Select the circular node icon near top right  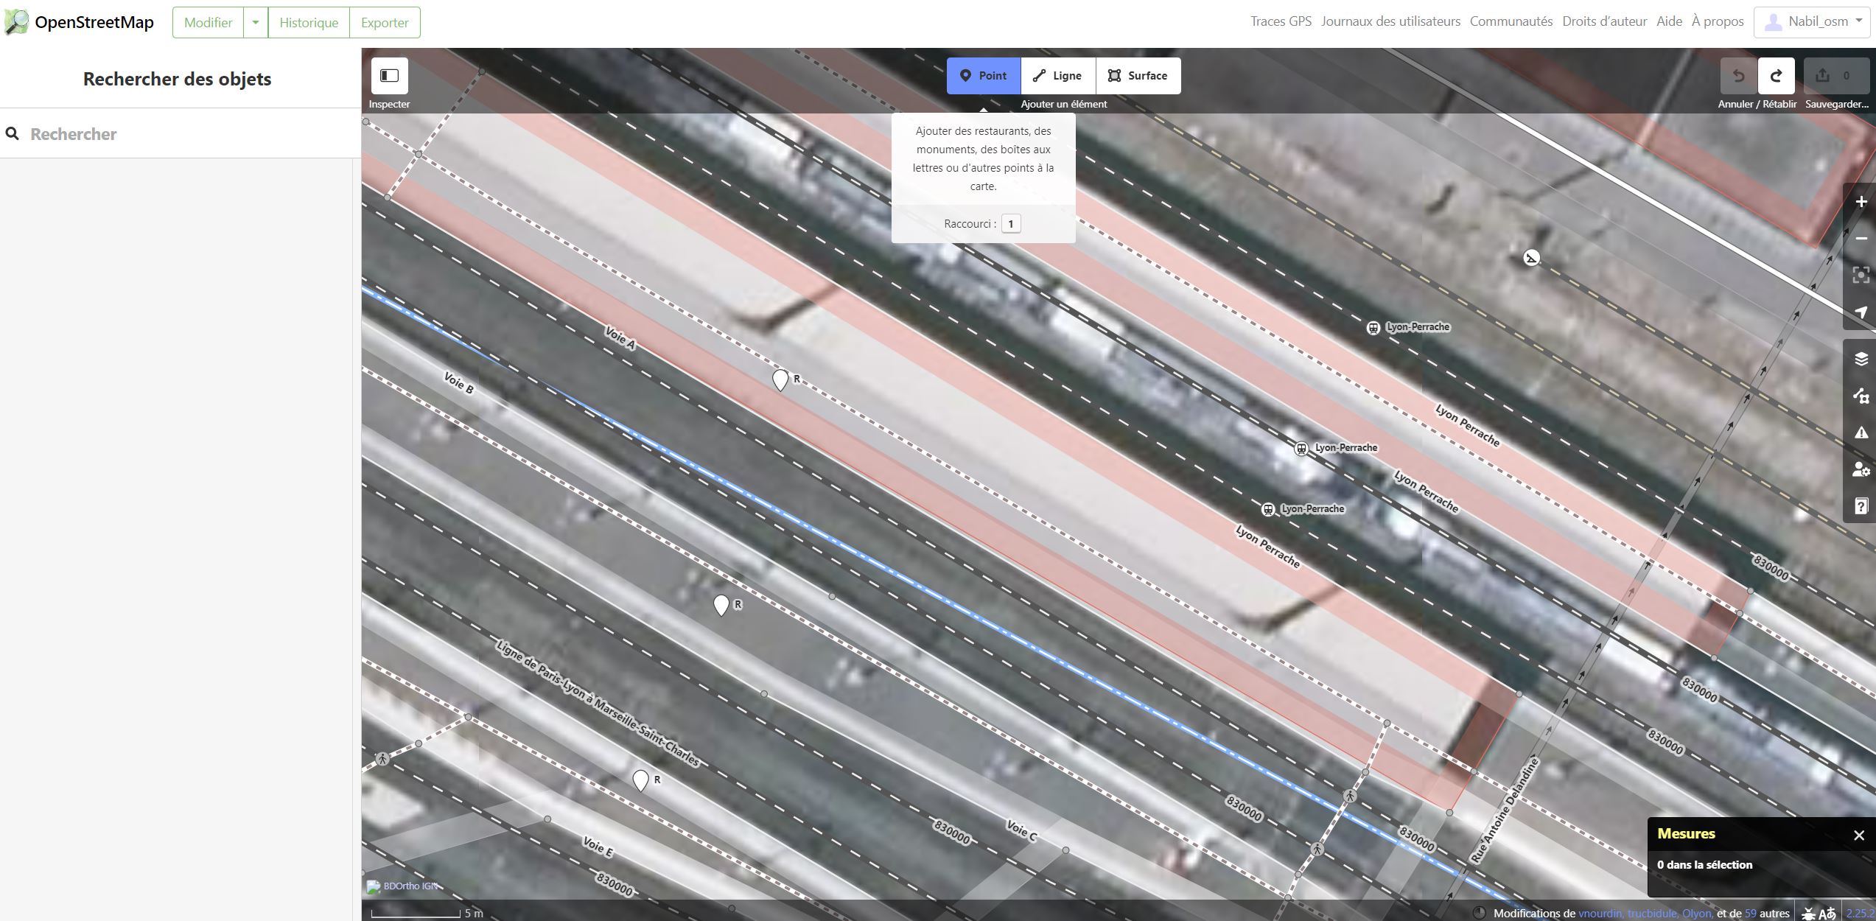click(x=1532, y=258)
